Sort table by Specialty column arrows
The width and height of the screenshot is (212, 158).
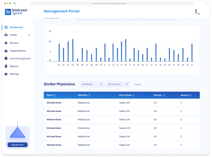[x=89, y=95]
